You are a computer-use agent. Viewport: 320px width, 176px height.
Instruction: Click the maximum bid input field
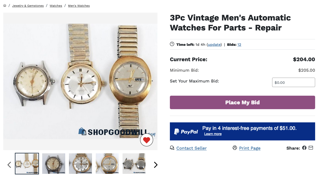coord(293,82)
